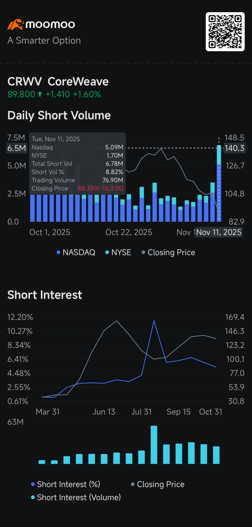This screenshot has height=527, width=252.
Task: Toggle Closing Price legend under Short Interest
Action: pyautogui.click(x=158, y=484)
